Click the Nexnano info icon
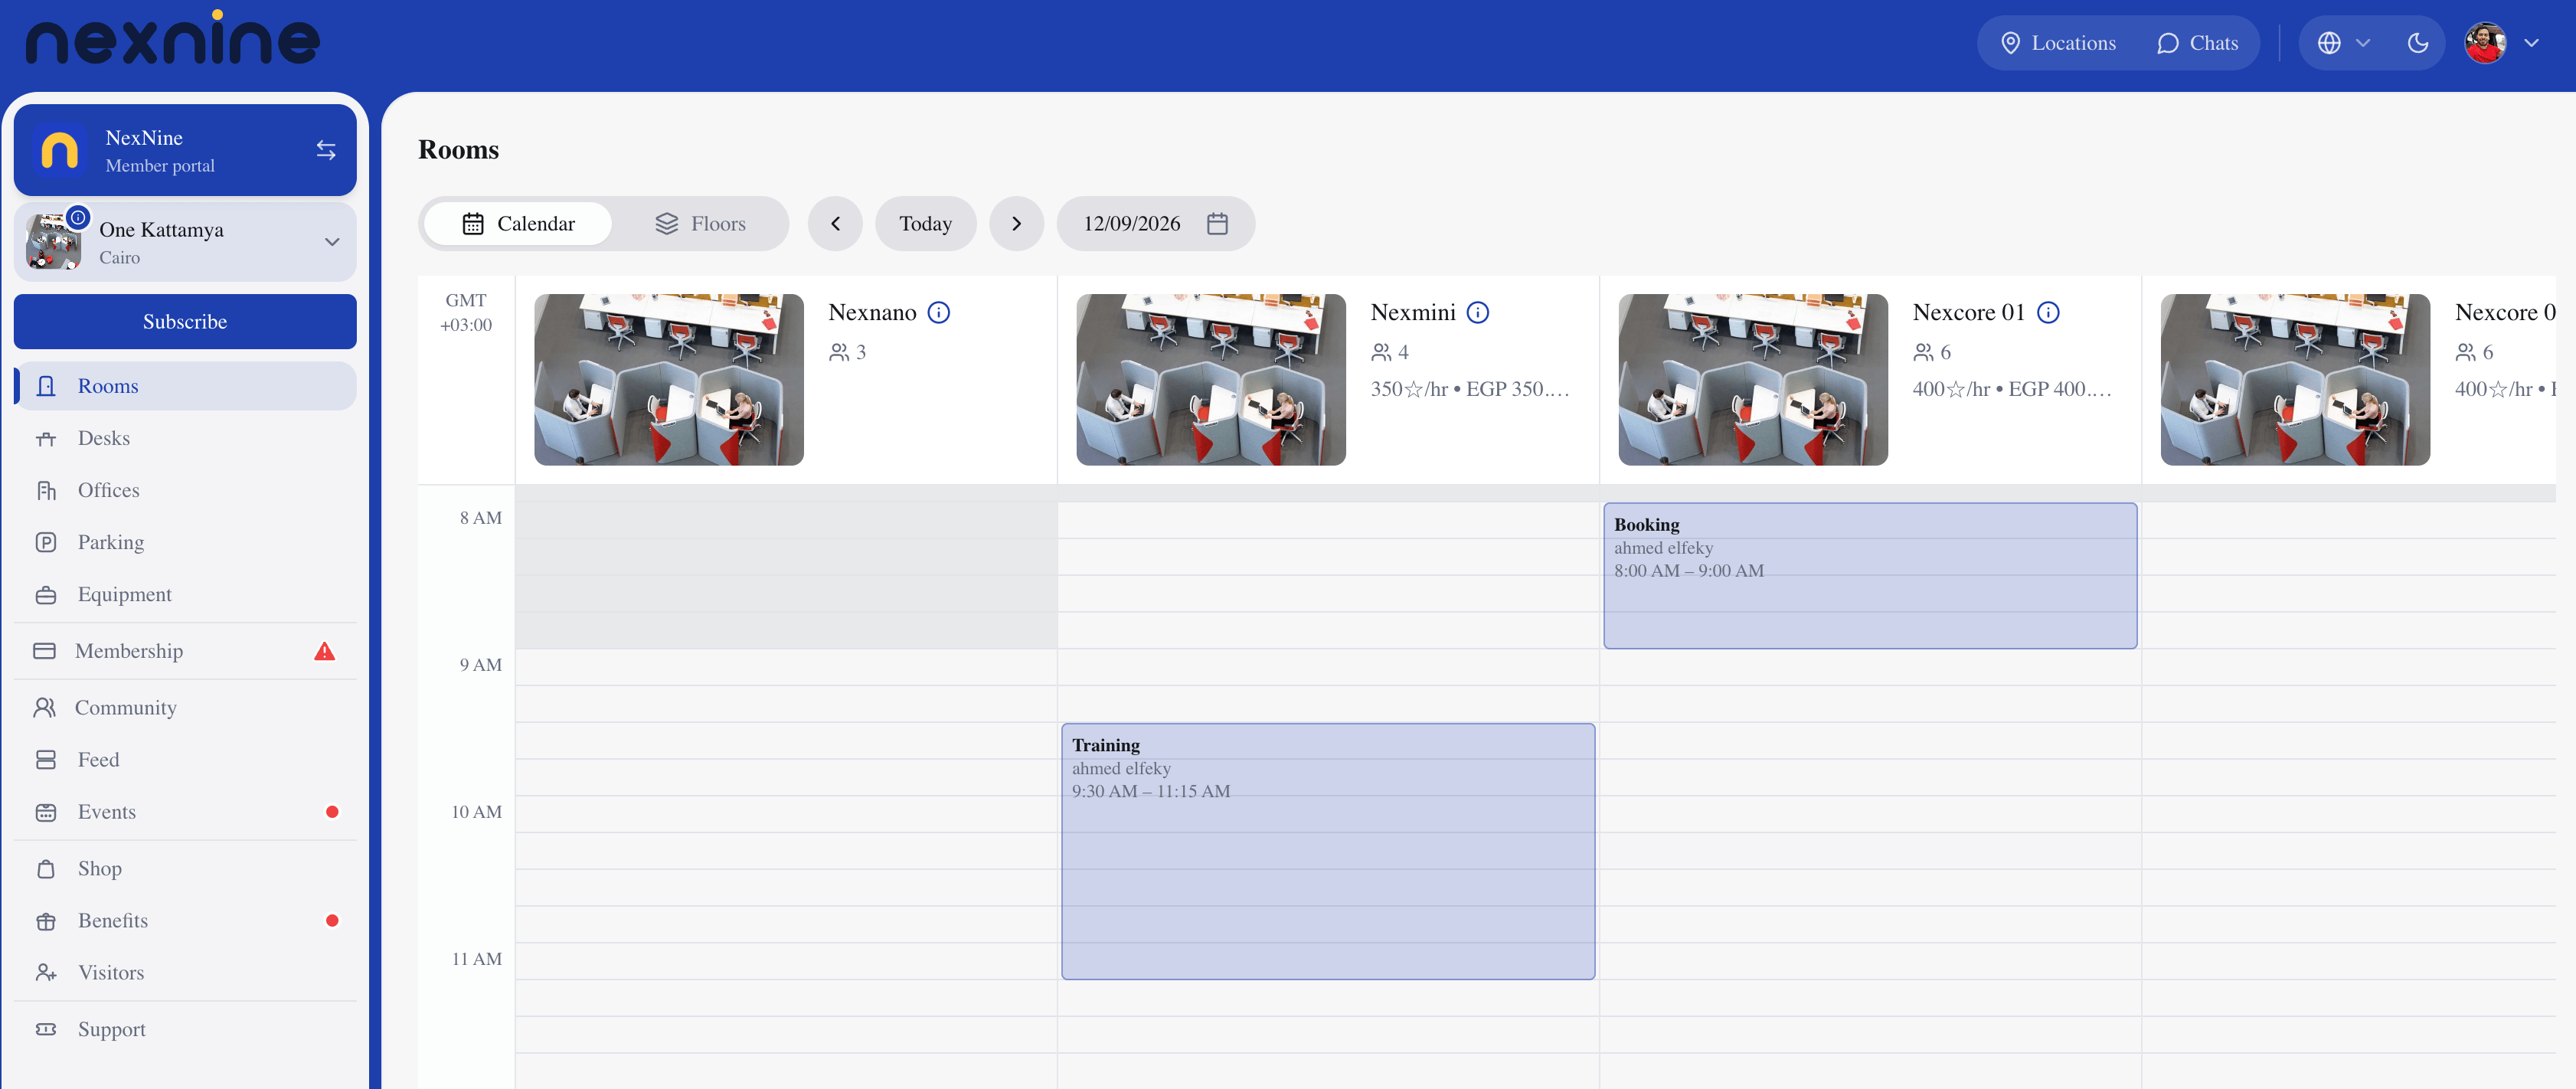This screenshot has width=2576, height=1089. tap(938, 313)
